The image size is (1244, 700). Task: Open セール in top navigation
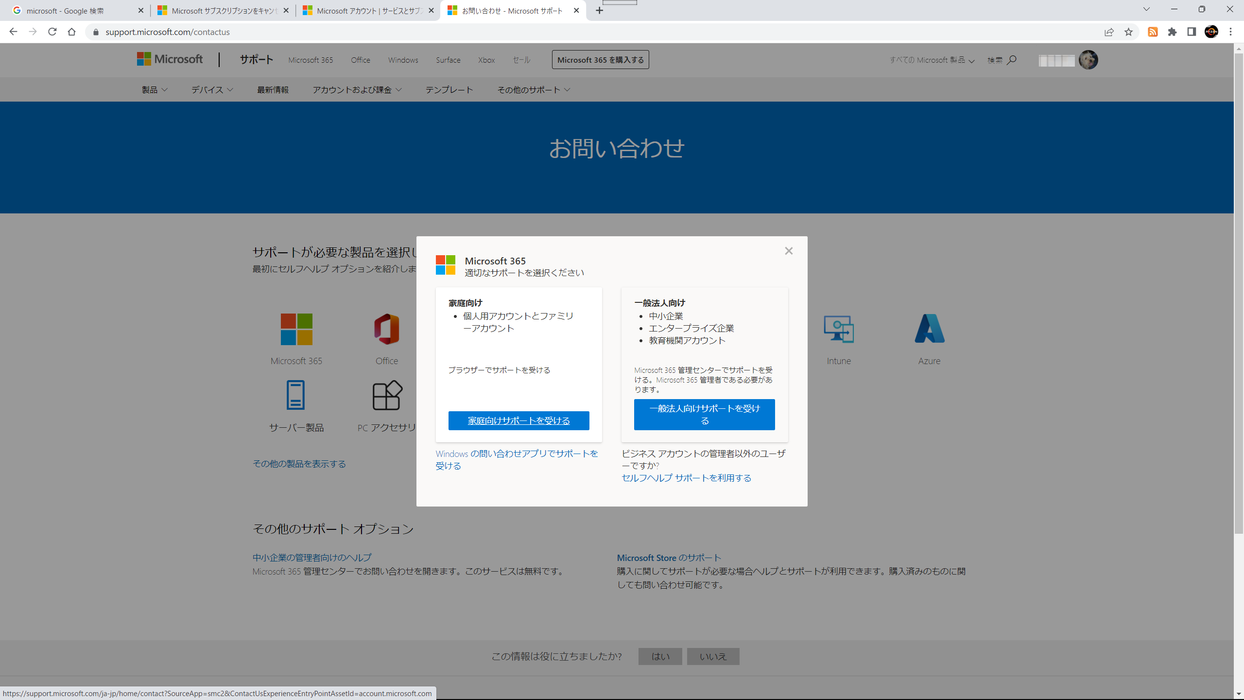coord(521,60)
